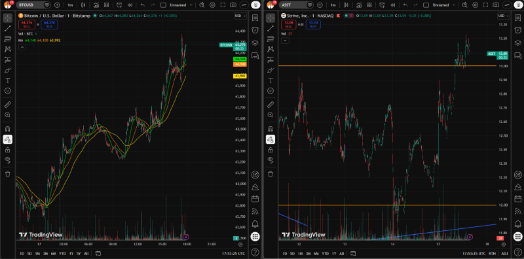Click the blue BUY 13.10 button
The height and width of the screenshot is (259, 524).
(313, 24)
